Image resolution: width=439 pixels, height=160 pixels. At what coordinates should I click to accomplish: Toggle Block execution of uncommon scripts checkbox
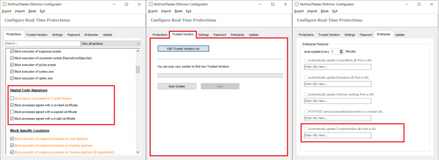click(x=12, y=58)
